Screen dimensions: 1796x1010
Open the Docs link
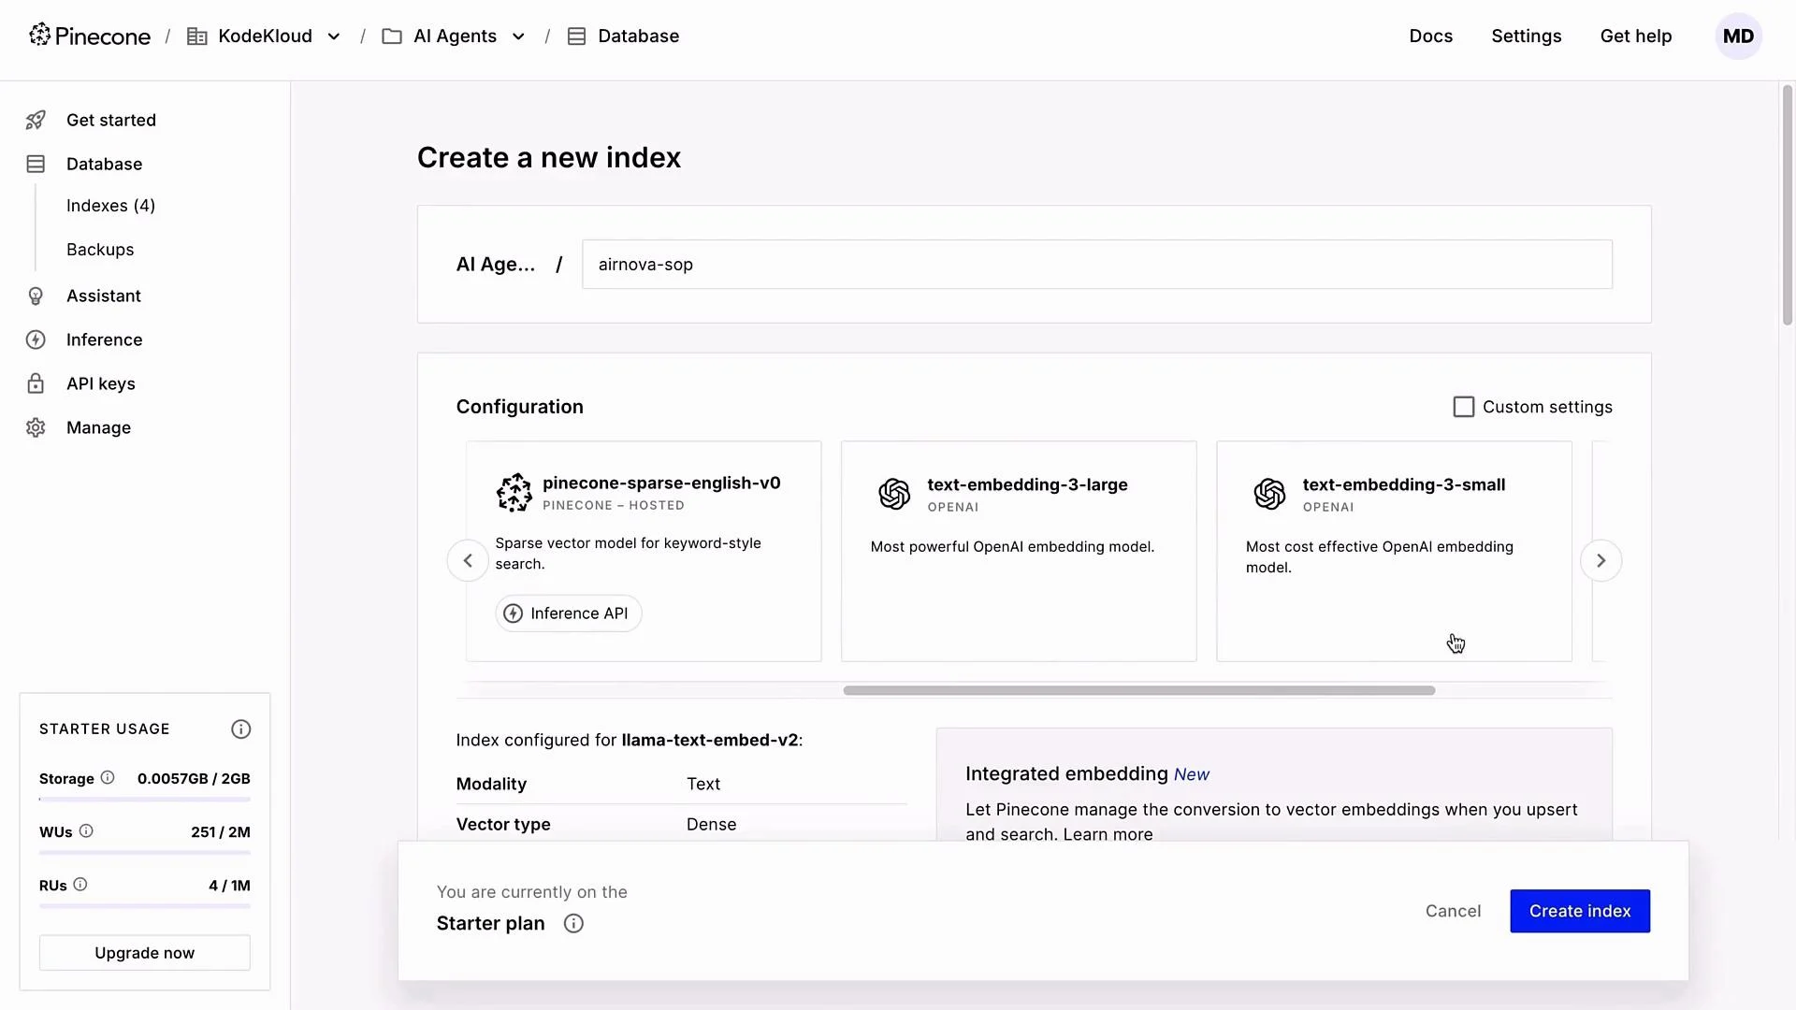click(x=1431, y=36)
